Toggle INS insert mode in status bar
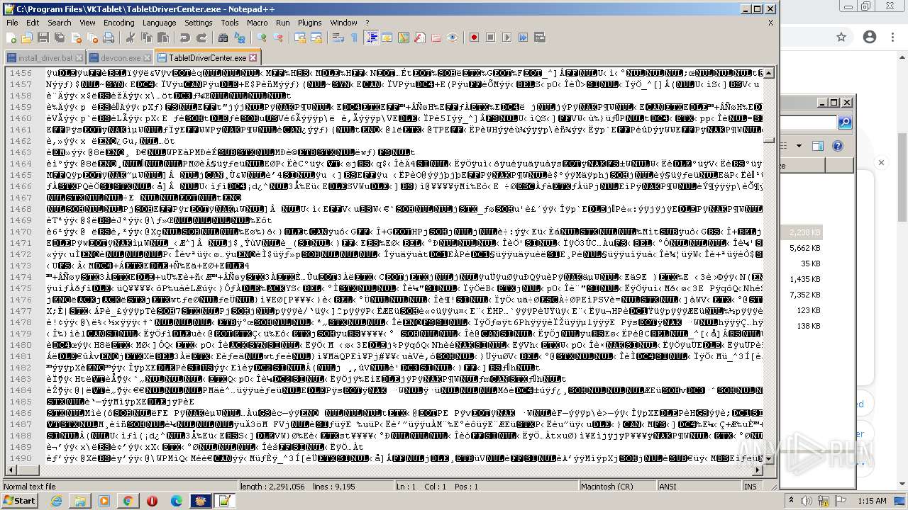 click(751, 487)
